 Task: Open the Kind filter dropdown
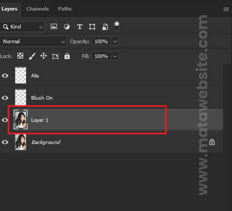(22, 27)
